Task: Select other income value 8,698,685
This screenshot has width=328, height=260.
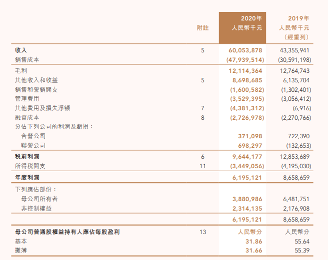Action: pos(247,80)
